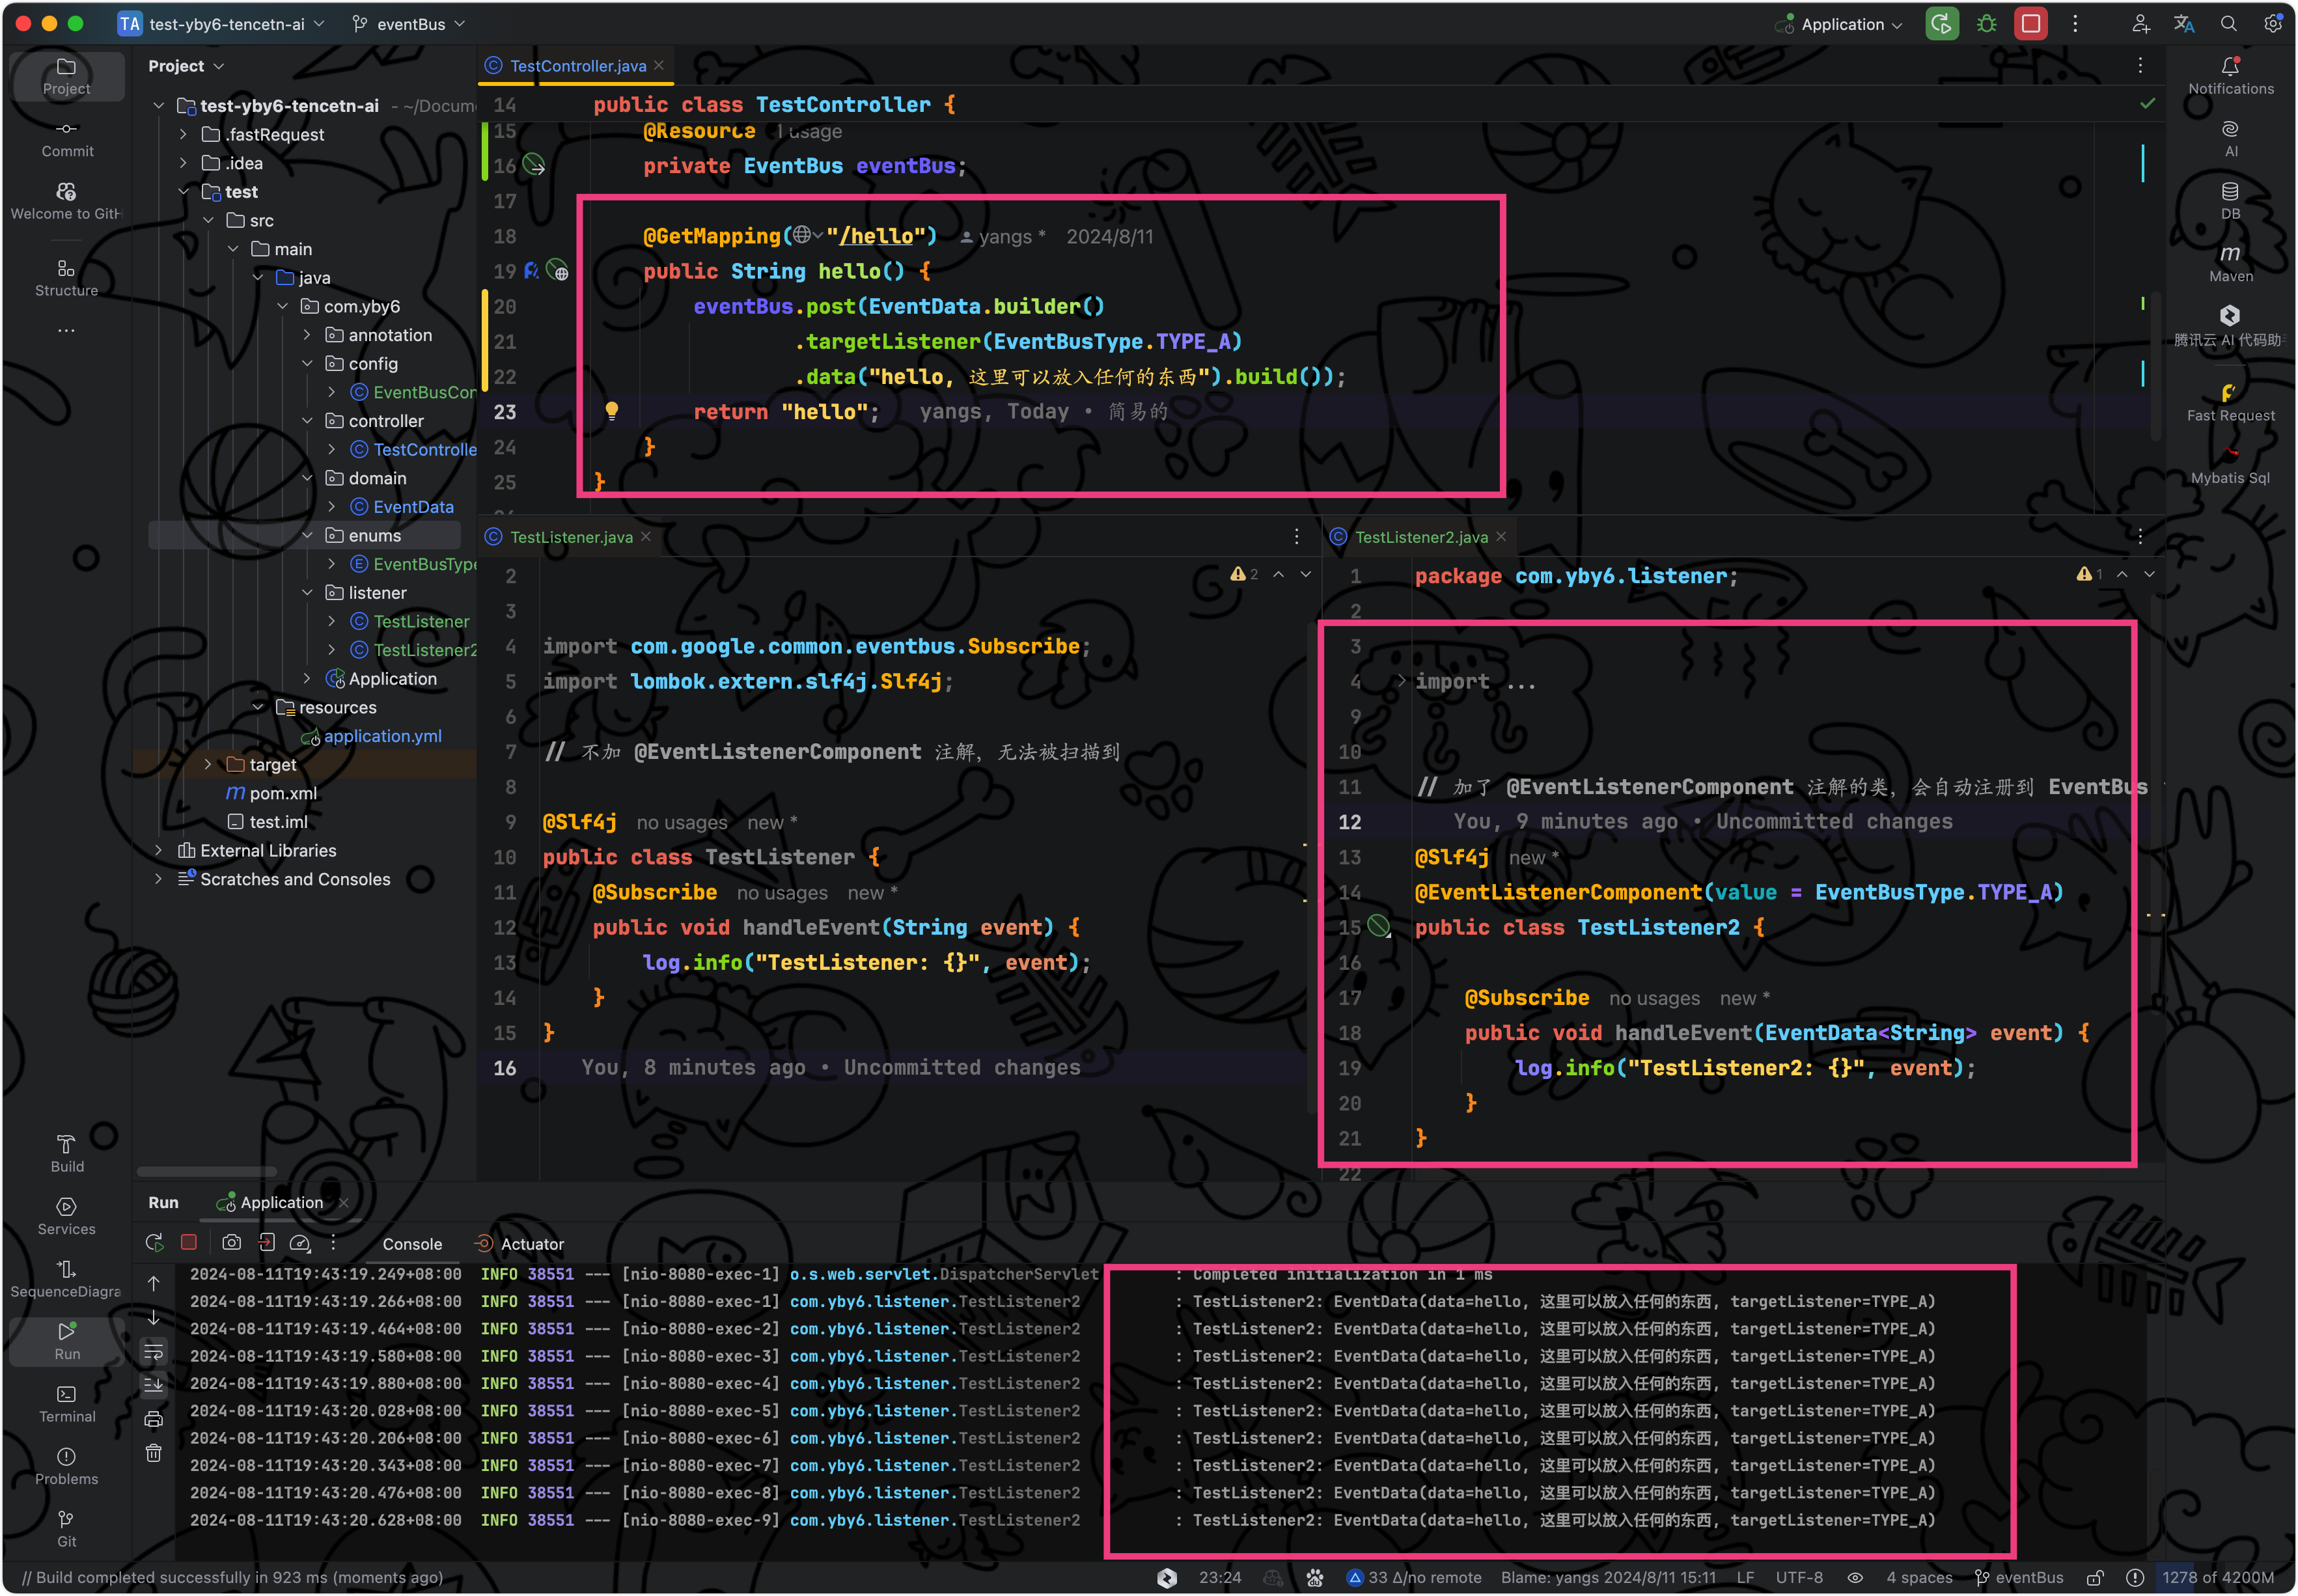Open the Project view options dropdown

pos(186,66)
